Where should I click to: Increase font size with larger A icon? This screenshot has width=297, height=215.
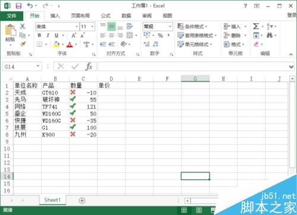(x=74, y=36)
